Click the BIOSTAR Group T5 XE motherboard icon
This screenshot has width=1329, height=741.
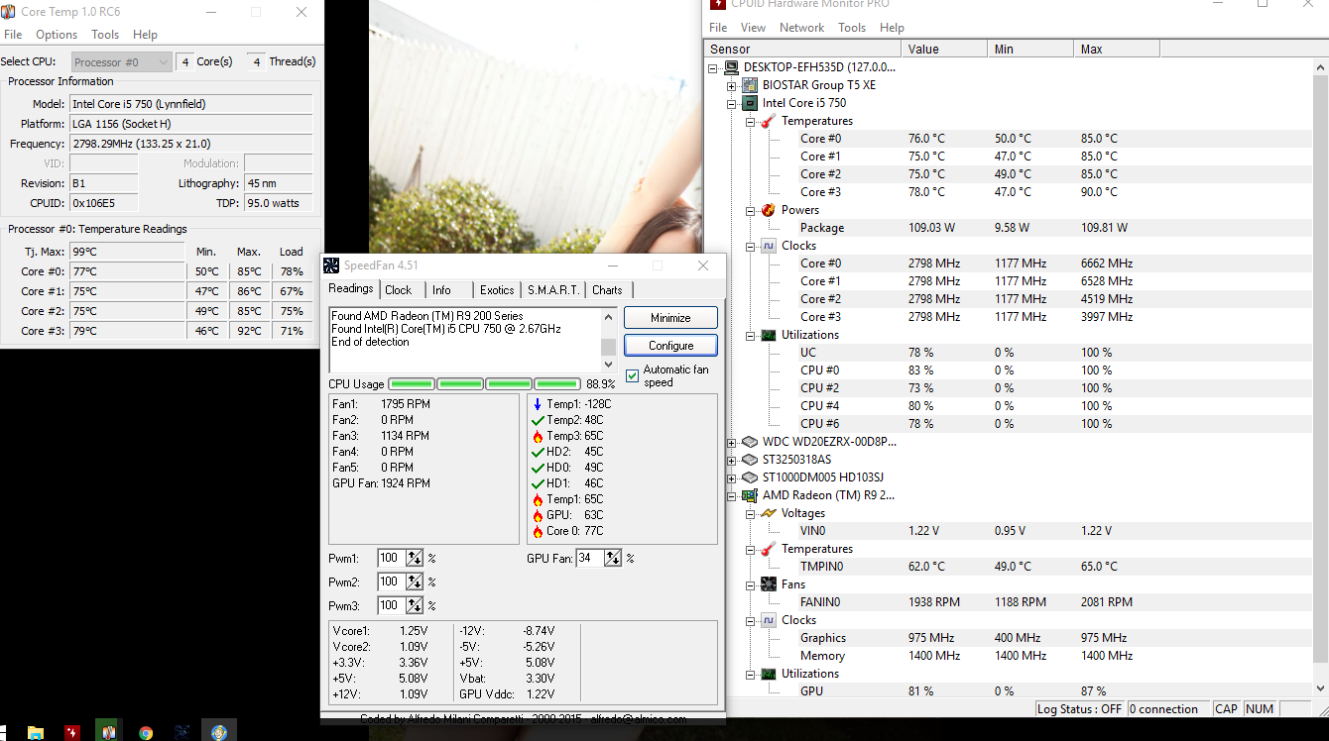tap(751, 85)
